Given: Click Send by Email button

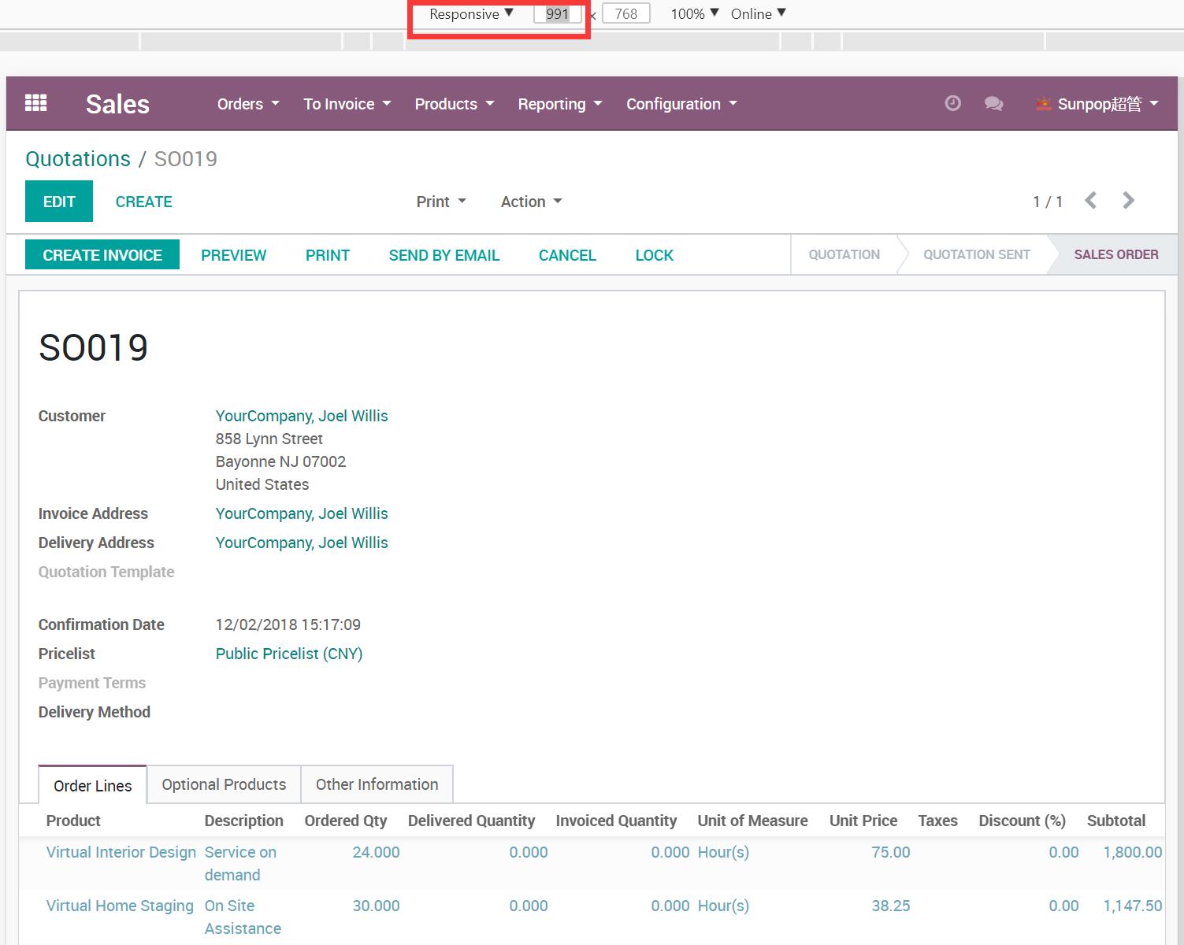Looking at the screenshot, I should coord(444,255).
